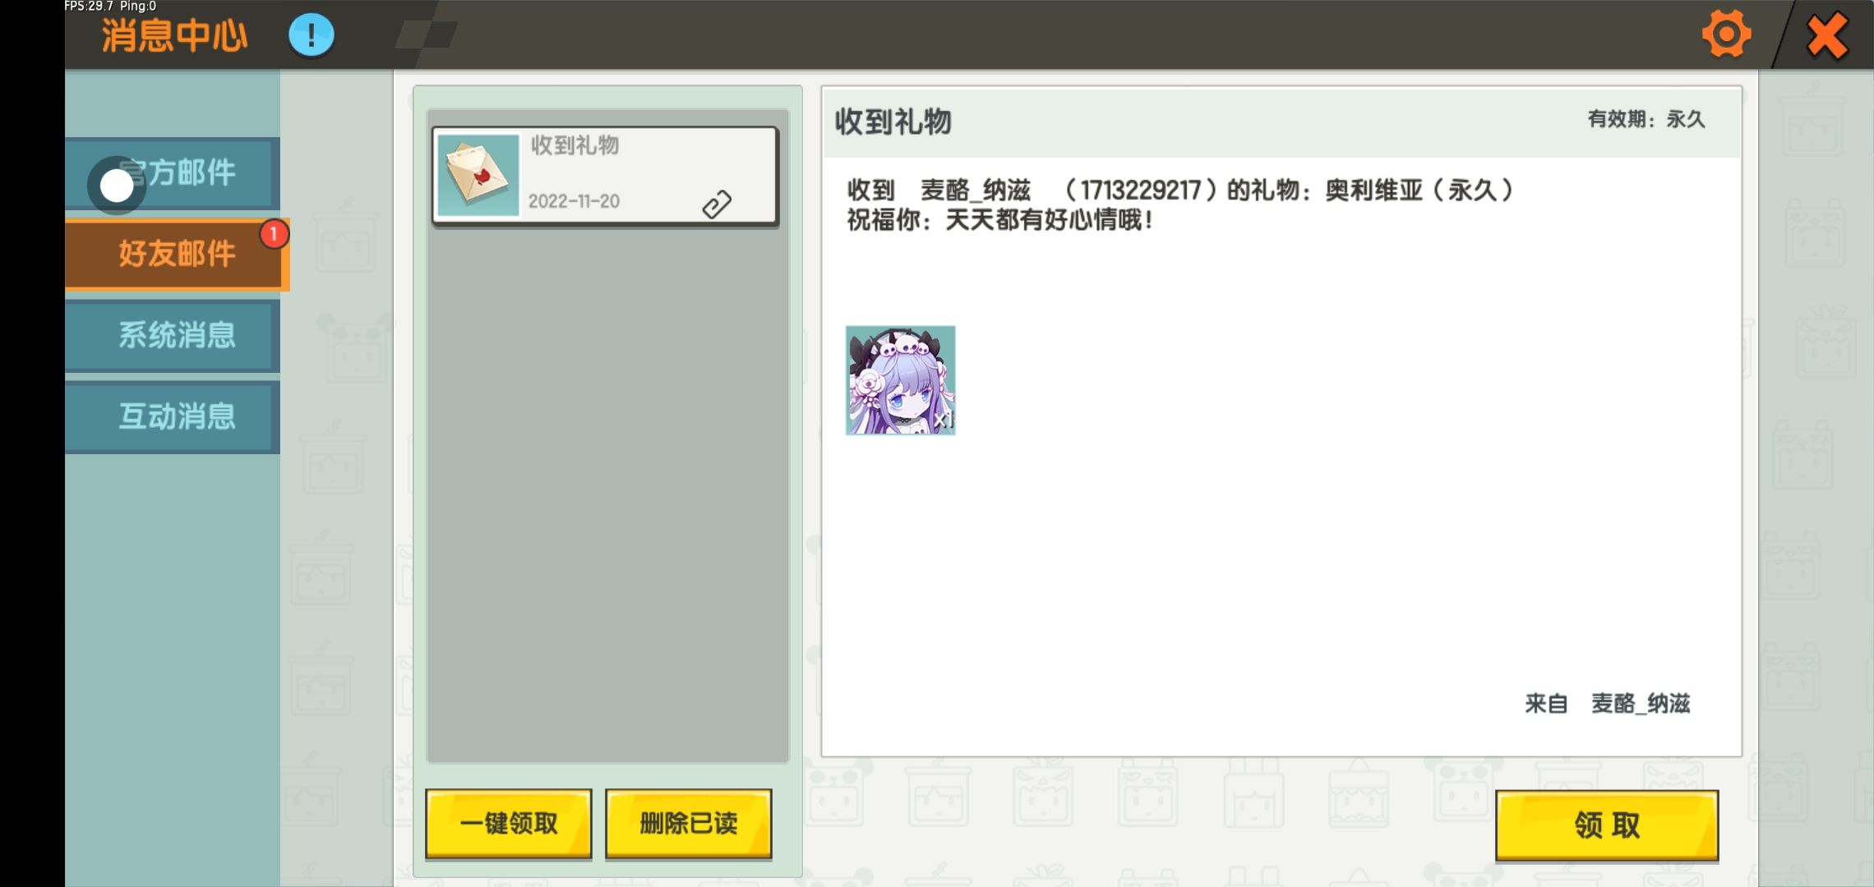
Task: Click the 奥利维亚 character gift thumbnail
Action: point(901,380)
